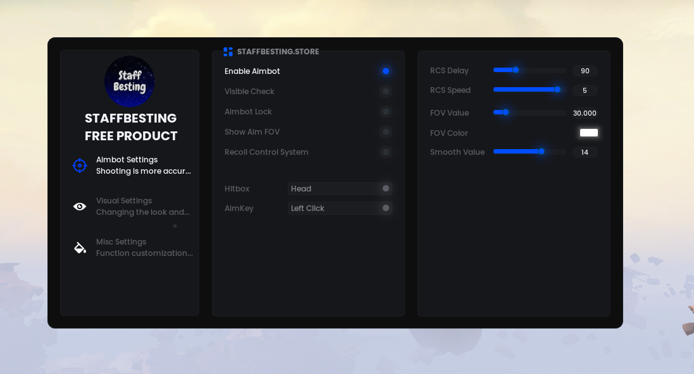Click the Visible Check label
The image size is (694, 374).
pos(249,92)
